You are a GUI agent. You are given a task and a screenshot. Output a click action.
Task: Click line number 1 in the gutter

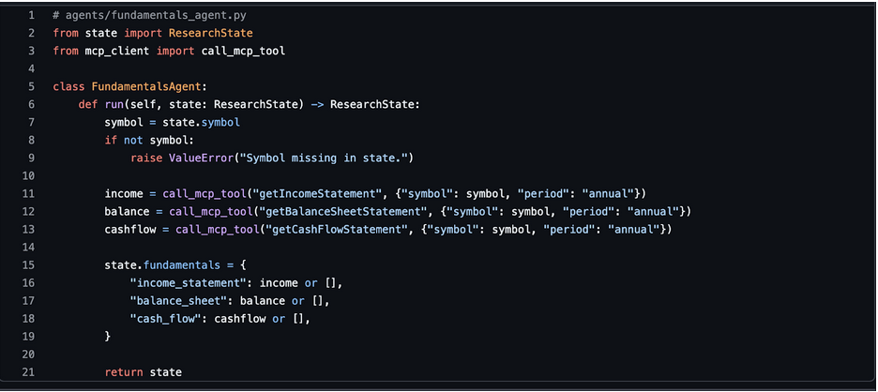(x=31, y=15)
